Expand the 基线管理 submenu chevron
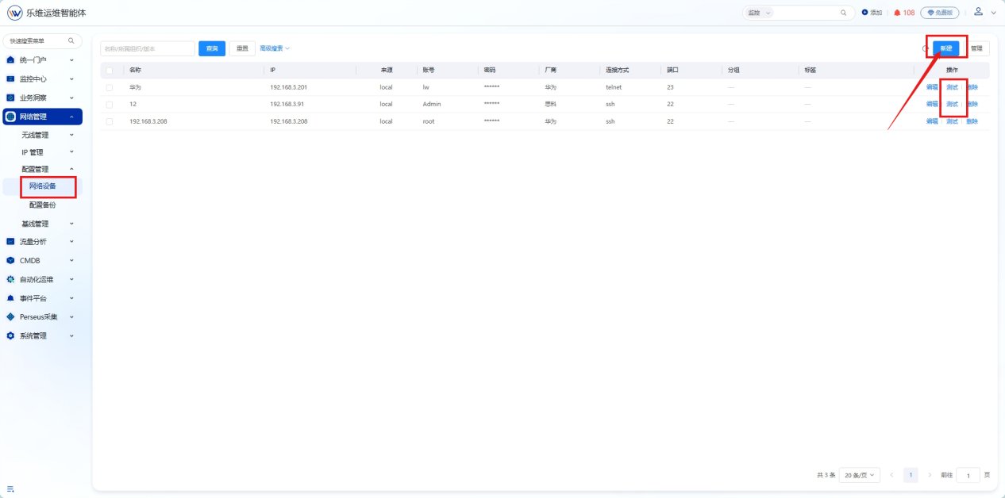Viewport: 1005px width, 498px height. point(71,224)
